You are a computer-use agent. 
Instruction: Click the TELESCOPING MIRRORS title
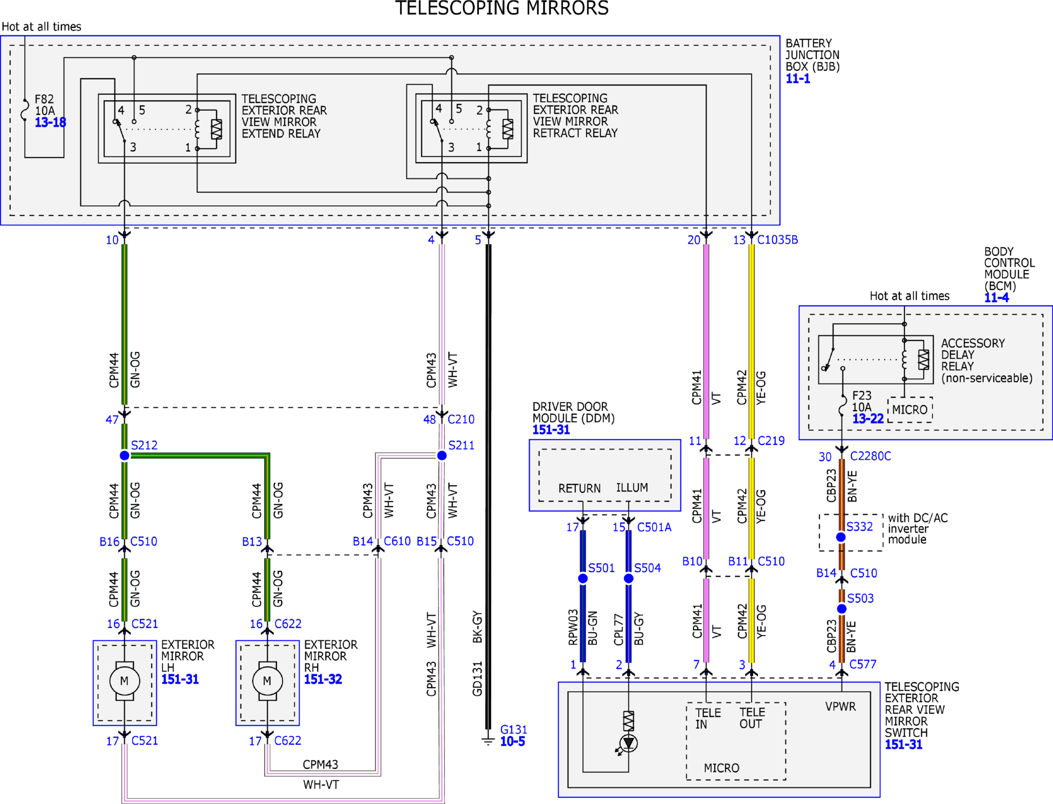point(502,8)
